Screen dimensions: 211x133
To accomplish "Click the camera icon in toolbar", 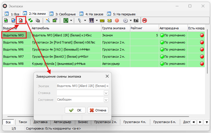I will 136,20.
